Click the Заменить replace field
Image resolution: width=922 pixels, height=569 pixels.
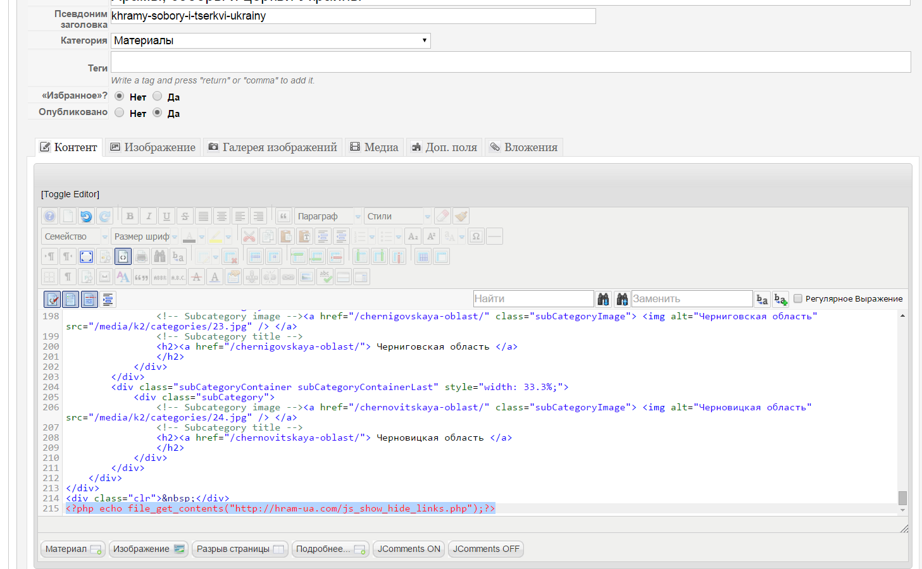(692, 298)
